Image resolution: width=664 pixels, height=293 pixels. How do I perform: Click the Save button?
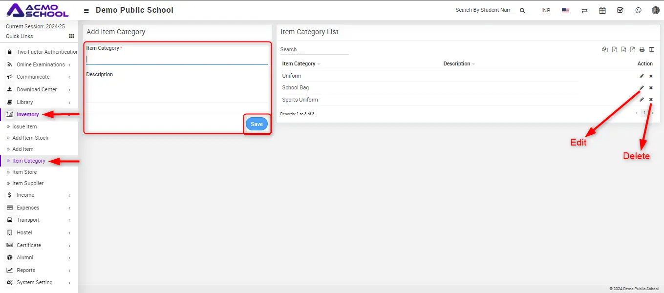pos(257,124)
